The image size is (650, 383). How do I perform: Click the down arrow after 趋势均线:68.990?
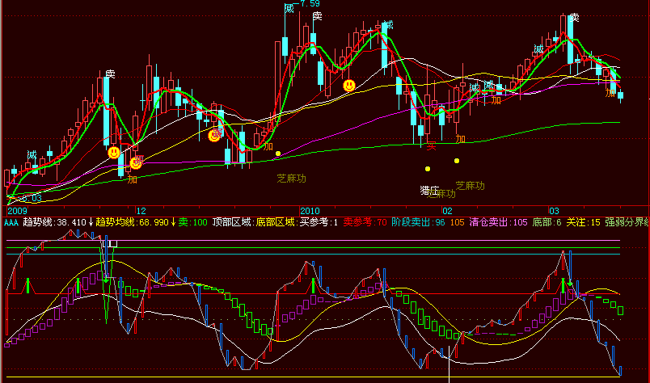click(x=173, y=222)
